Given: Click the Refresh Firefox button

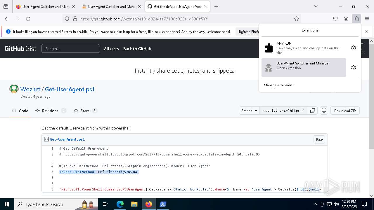Looking at the screenshot, I should click(248, 32).
